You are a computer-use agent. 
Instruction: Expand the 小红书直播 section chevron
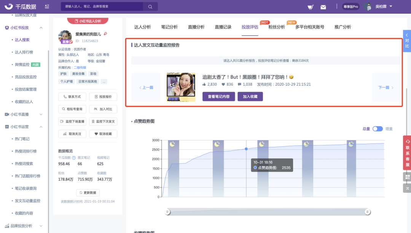point(41,114)
